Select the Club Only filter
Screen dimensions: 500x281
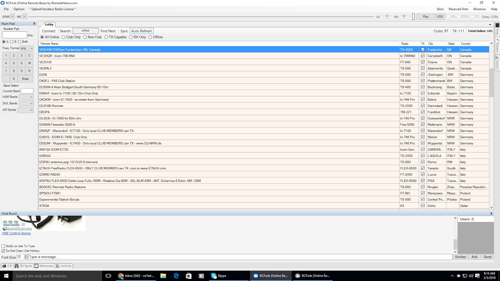[71, 37]
